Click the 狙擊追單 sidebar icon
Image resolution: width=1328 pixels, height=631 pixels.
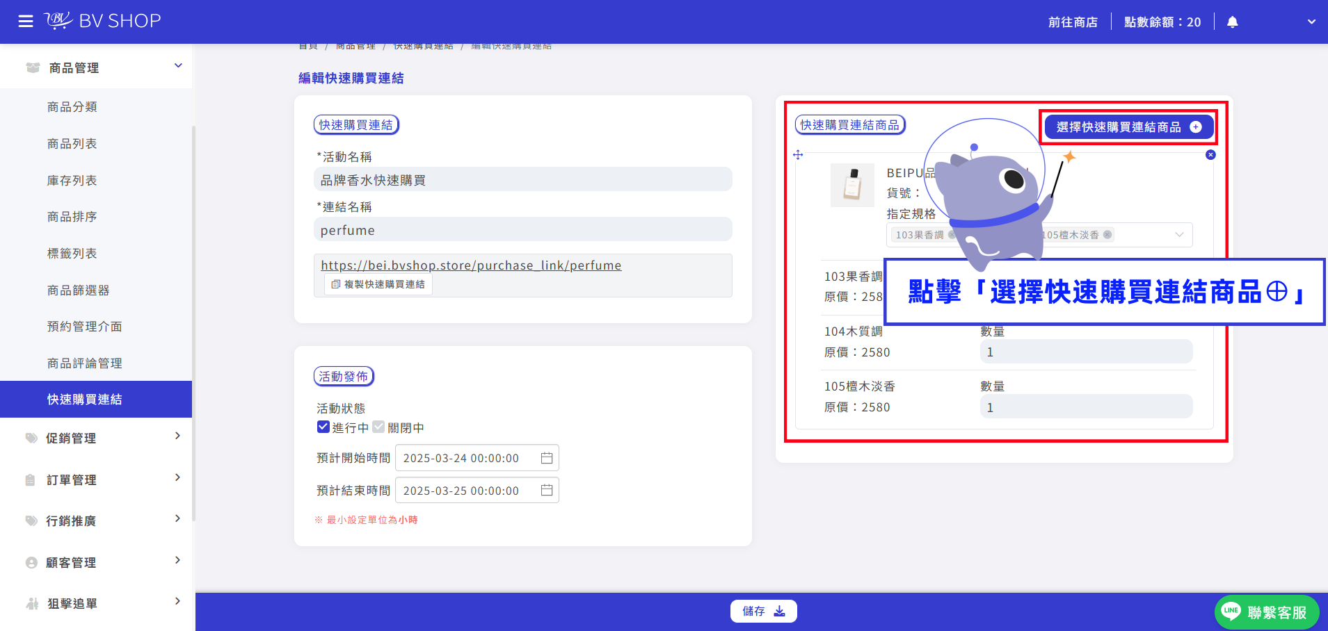[31, 604]
